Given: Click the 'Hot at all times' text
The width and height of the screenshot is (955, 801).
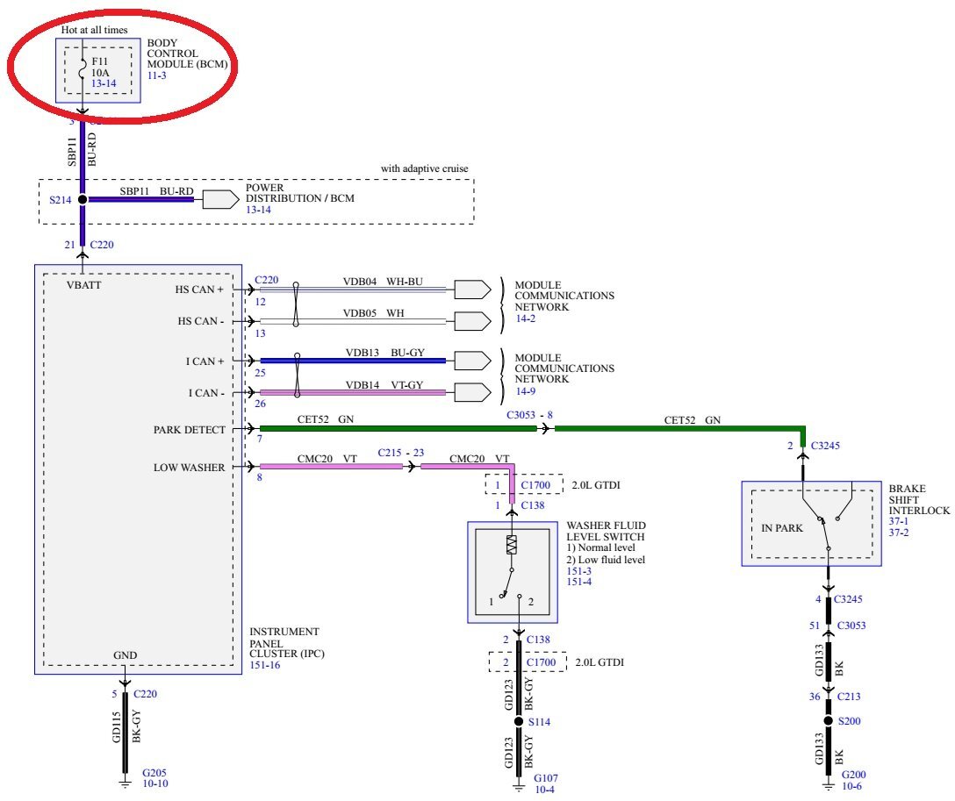Looking at the screenshot, I should (x=95, y=30).
